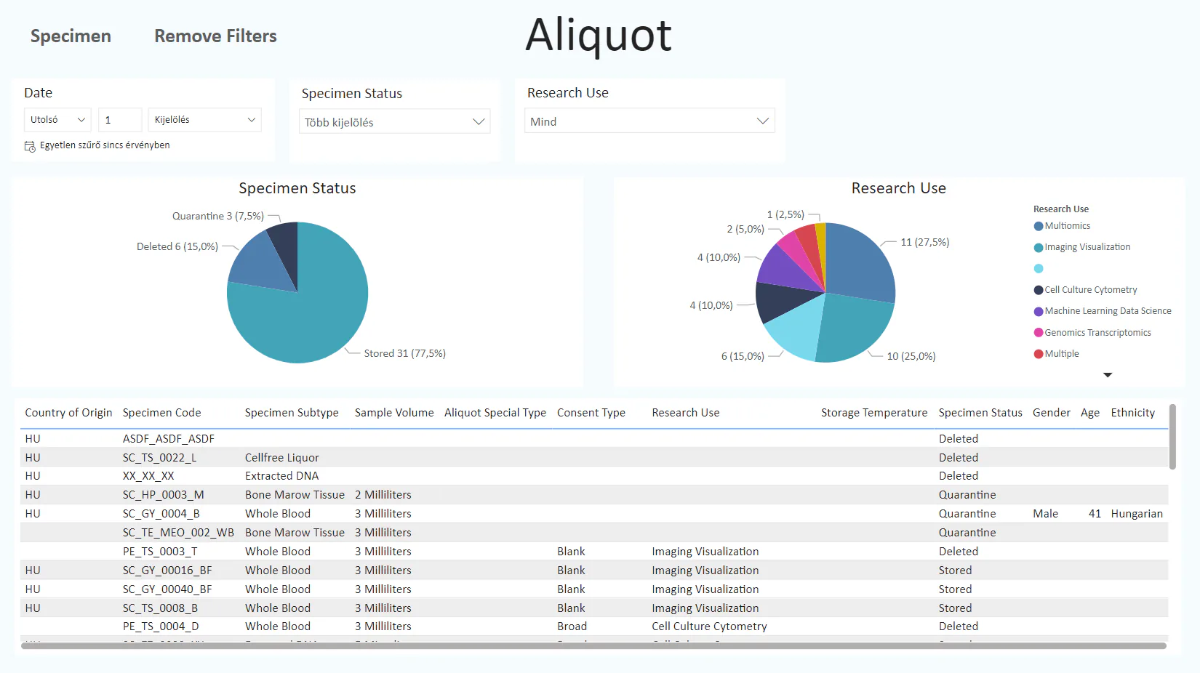Click the Cellfree Liquor subtype cell
This screenshot has height=673, width=1200.
(282, 458)
